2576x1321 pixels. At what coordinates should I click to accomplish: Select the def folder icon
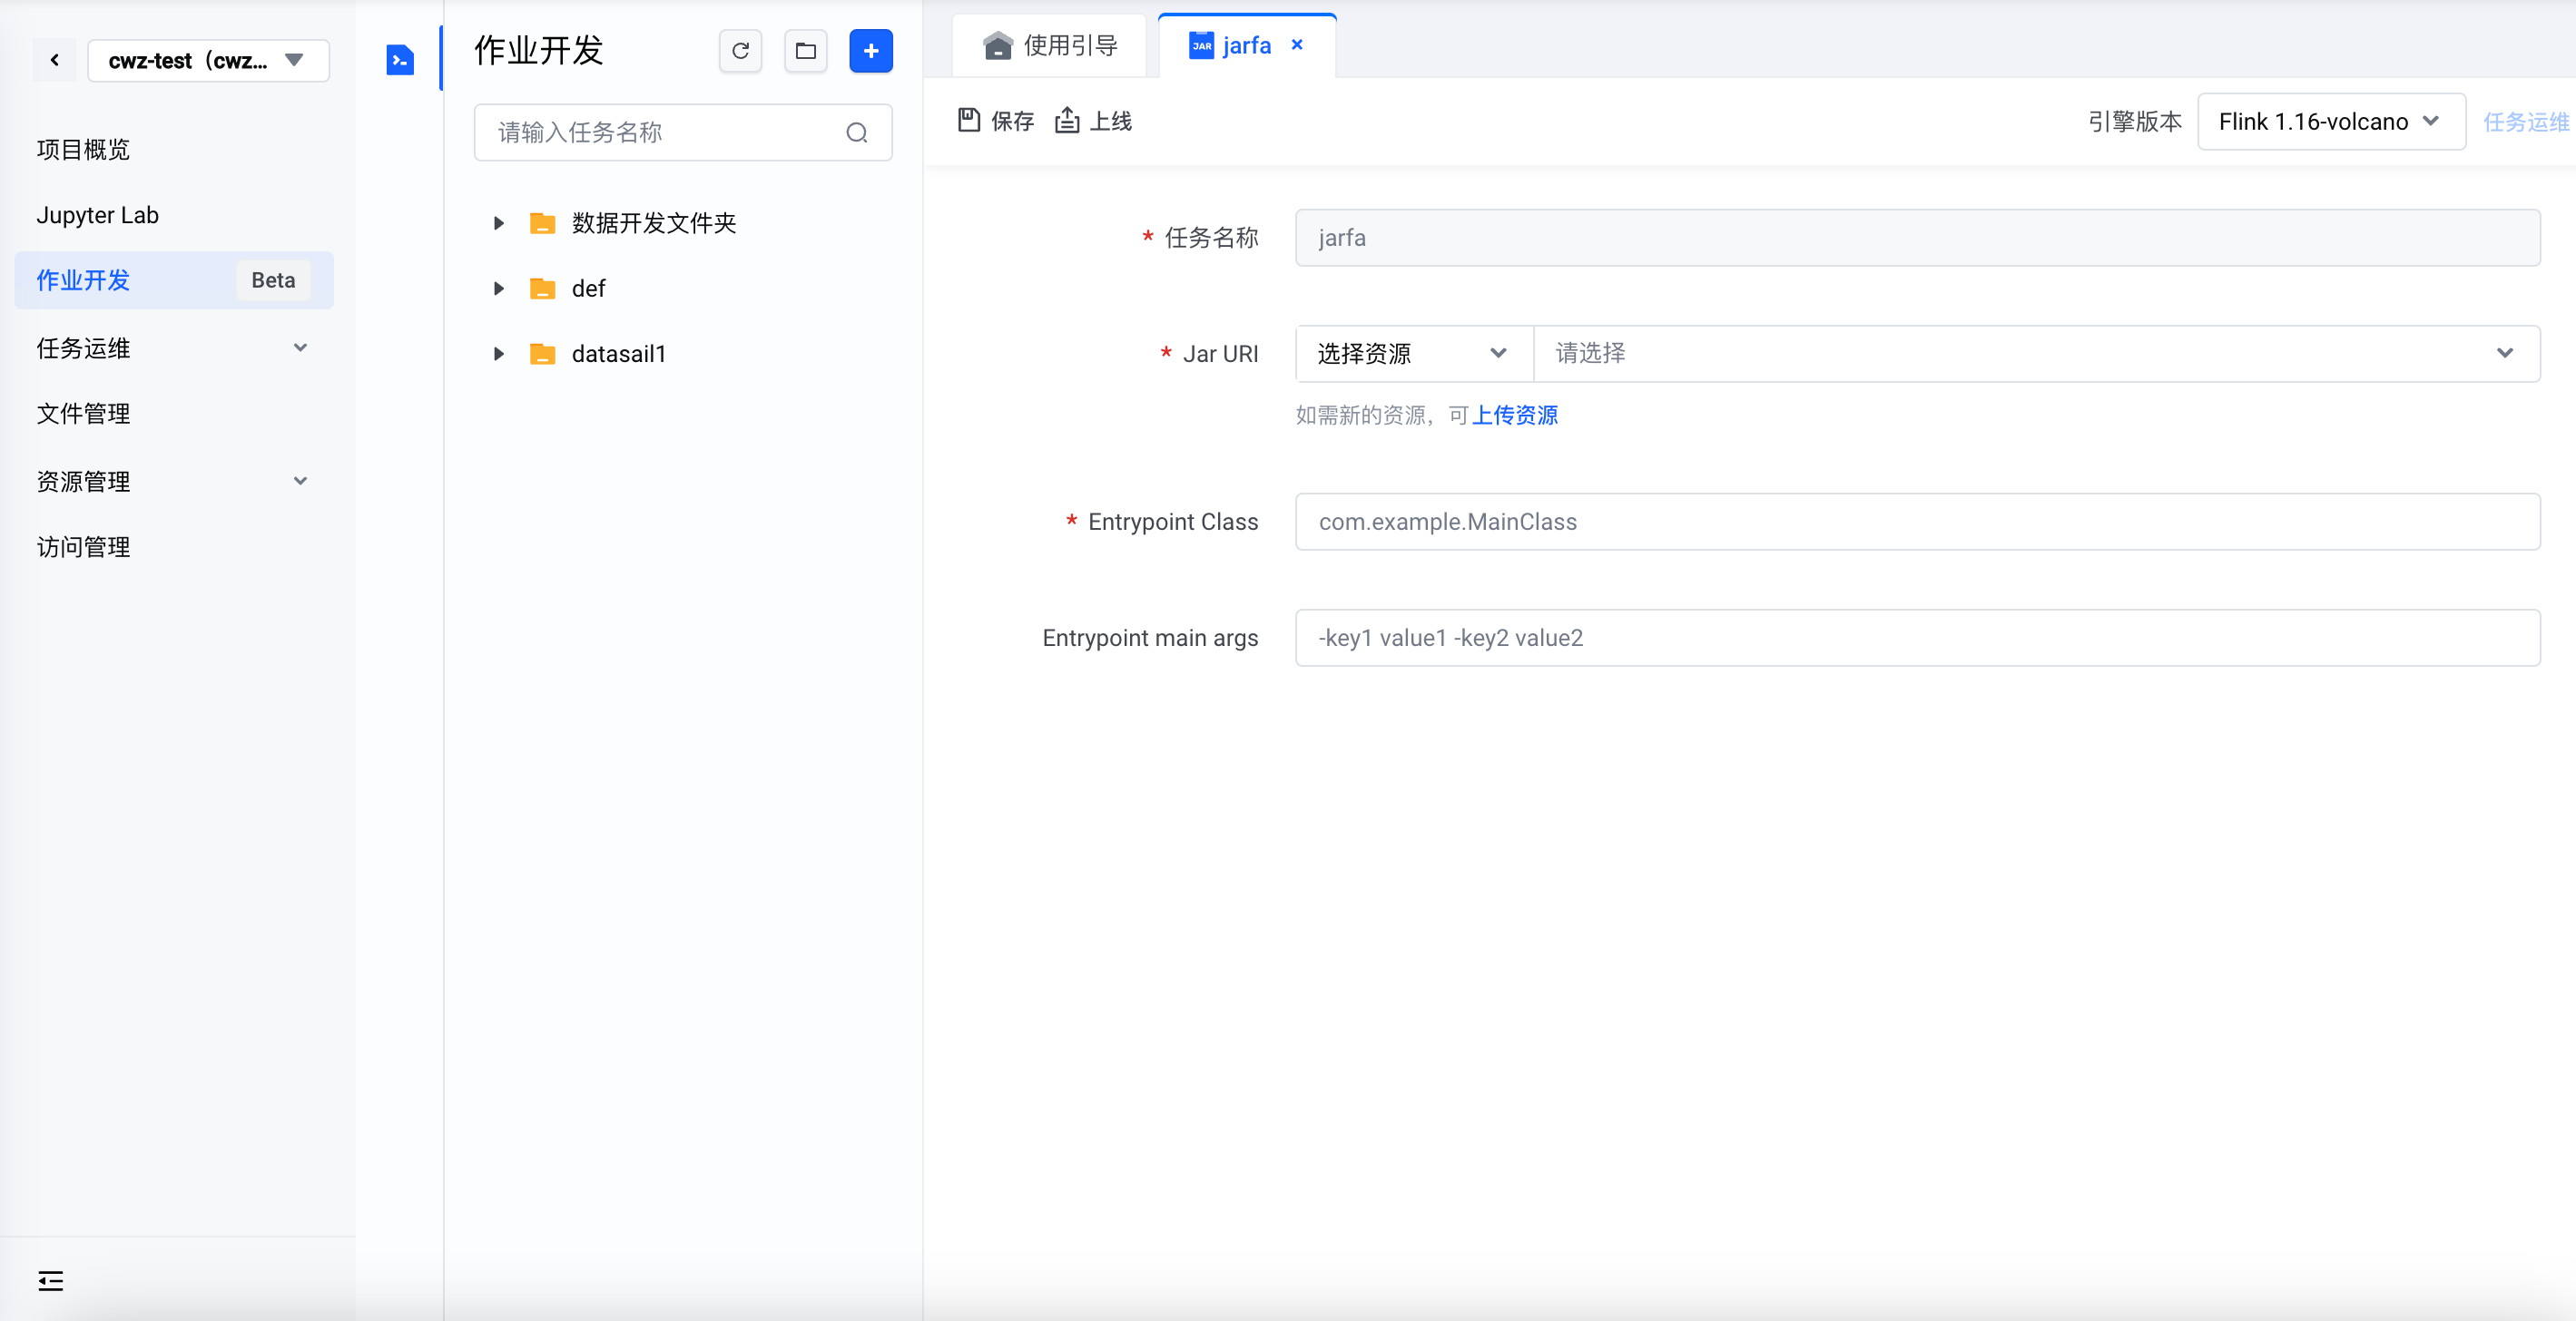coord(542,289)
